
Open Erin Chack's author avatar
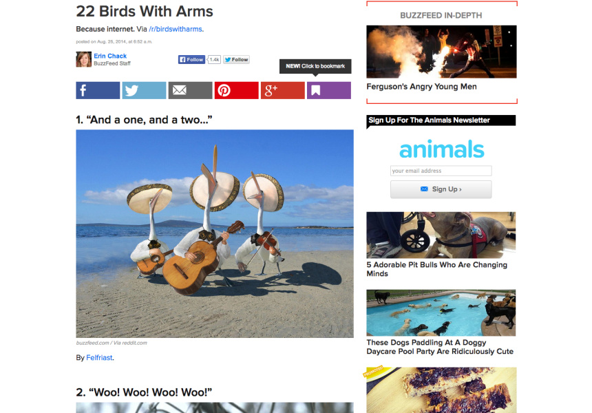83,60
